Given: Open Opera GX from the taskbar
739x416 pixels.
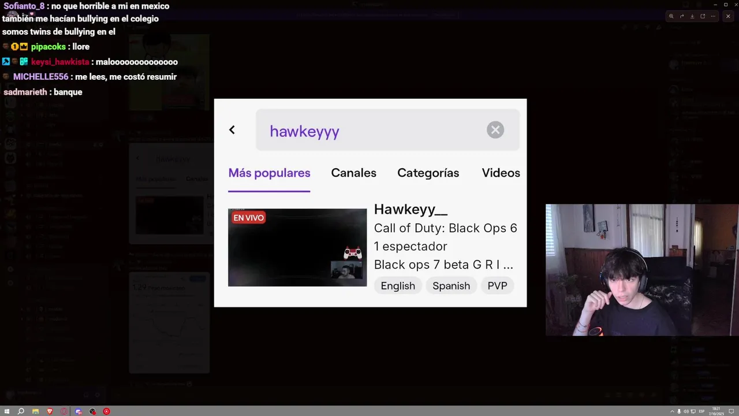Looking at the screenshot, I should pyautogui.click(x=64, y=411).
